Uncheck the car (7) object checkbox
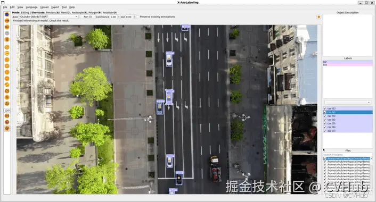Image resolution: width=376 pixels, height=202 pixels. coord(325,131)
